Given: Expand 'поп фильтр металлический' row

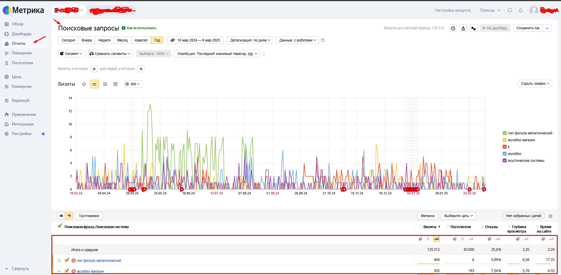Looking at the screenshot, I should (59, 261).
